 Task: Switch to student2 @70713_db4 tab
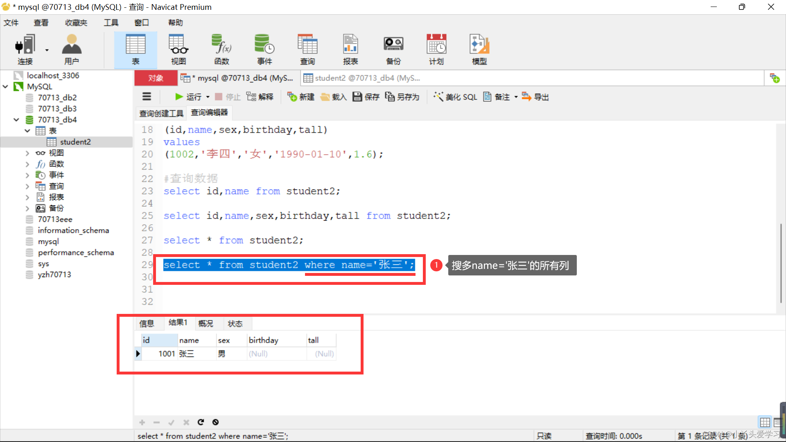(362, 78)
